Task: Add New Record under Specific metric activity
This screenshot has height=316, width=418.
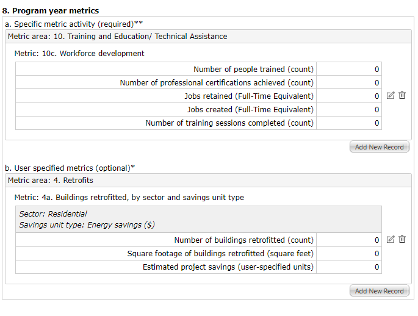Action: click(x=379, y=147)
